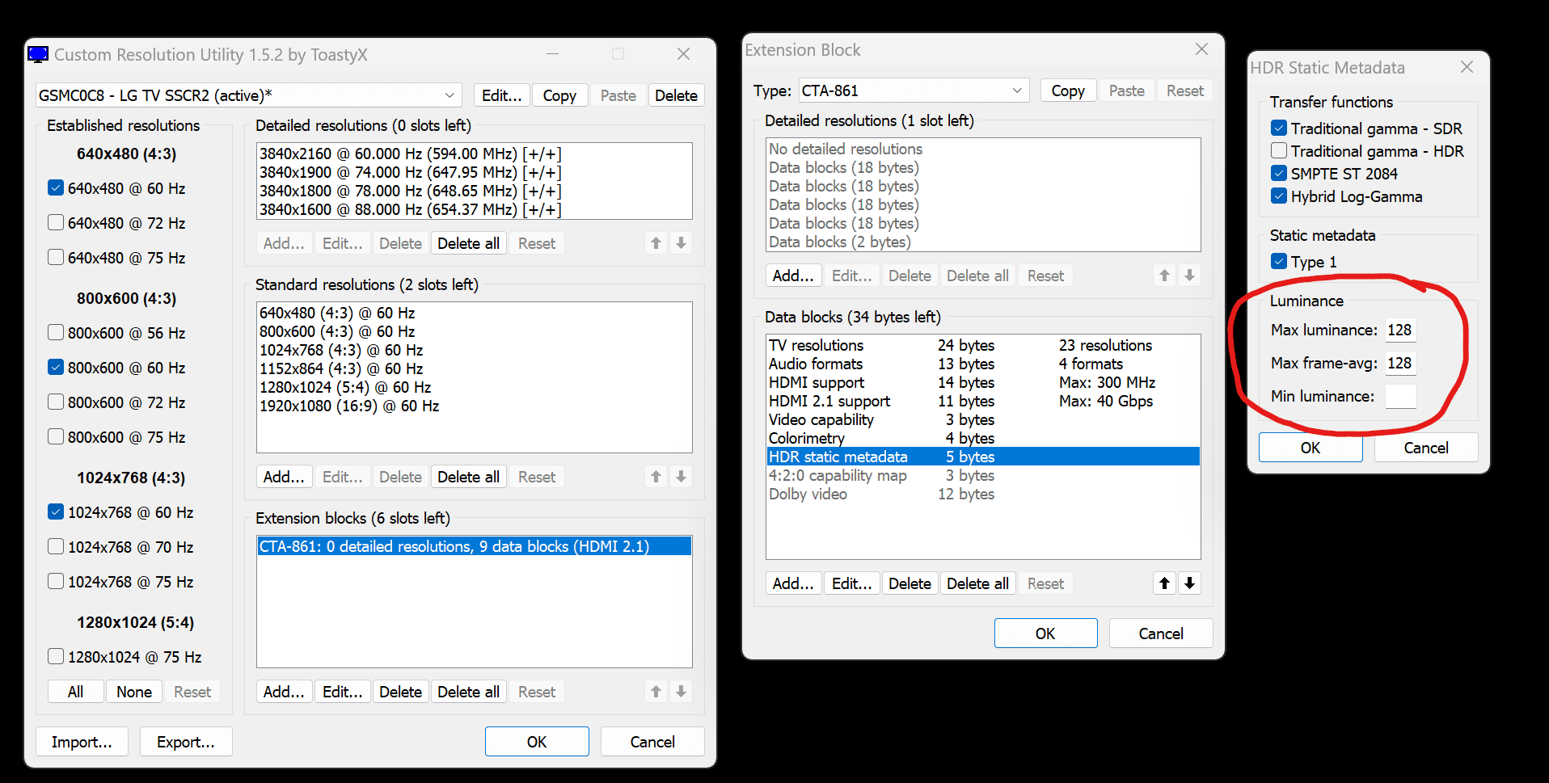The image size is (1549, 783).
Task: Click Copy in Extension Block window
Action: tap(1068, 91)
